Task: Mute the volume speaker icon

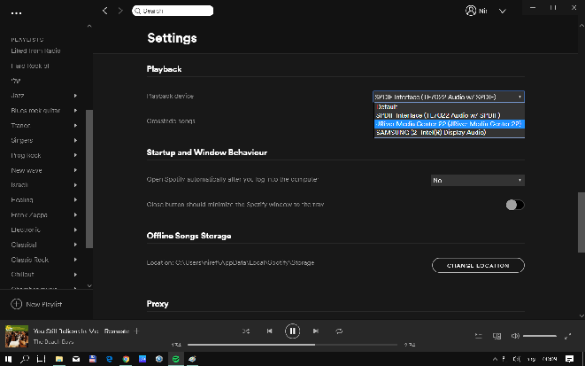Action: tap(515, 336)
